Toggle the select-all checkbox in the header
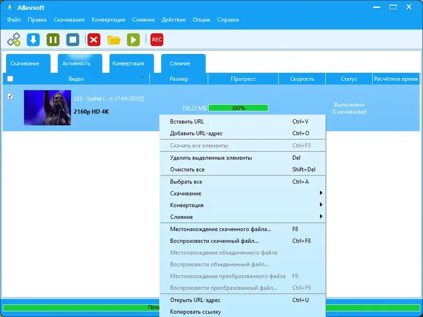This screenshot has height=317, width=423. tap(9, 78)
